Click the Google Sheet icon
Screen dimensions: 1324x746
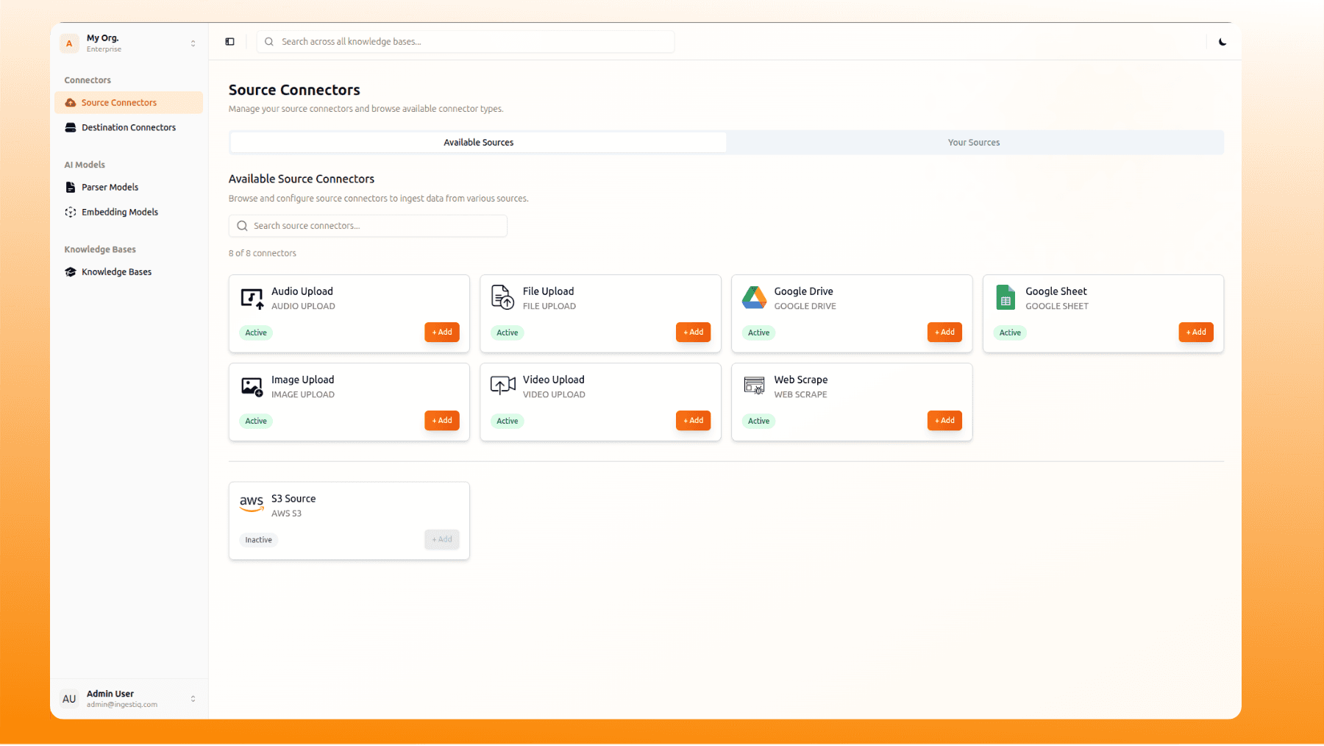[1006, 298]
